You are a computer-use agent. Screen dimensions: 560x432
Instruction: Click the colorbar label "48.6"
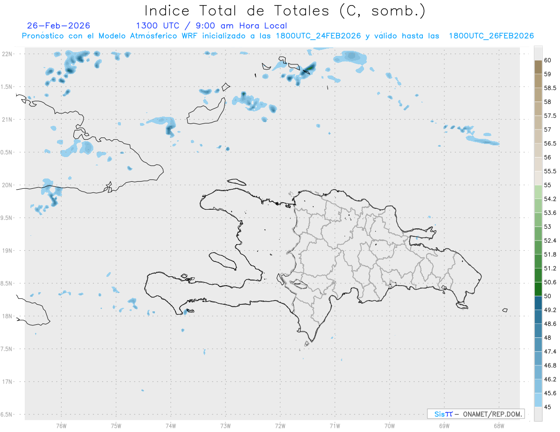coord(550,323)
